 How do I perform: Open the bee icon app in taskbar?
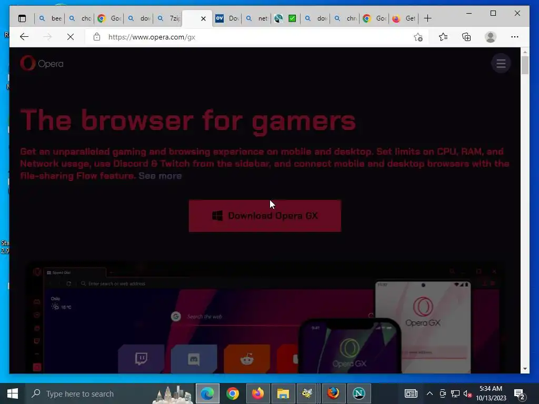[307, 393]
